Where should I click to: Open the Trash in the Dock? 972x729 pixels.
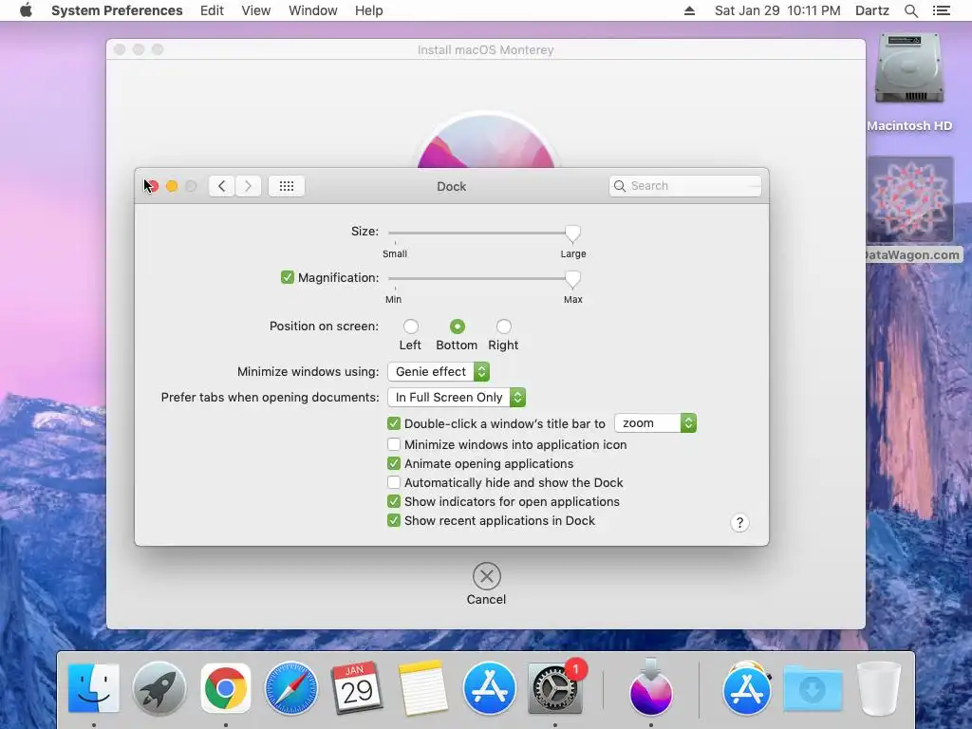[878, 688]
